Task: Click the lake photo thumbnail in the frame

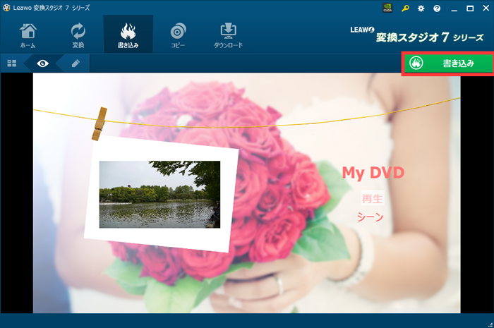Action: coord(159,194)
